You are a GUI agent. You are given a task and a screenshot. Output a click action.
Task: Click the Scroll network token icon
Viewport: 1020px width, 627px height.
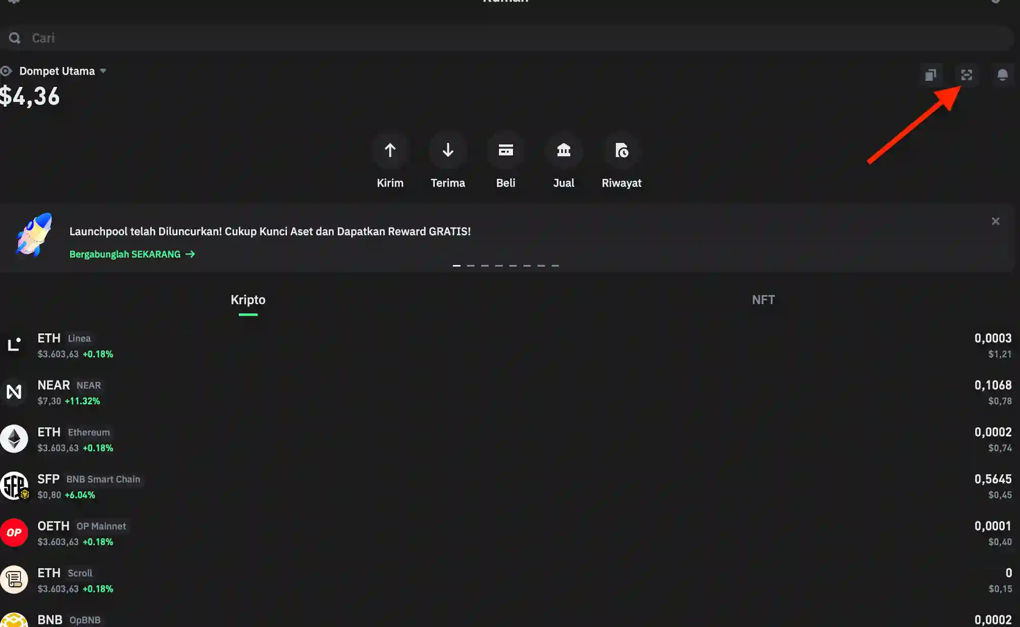[14, 580]
